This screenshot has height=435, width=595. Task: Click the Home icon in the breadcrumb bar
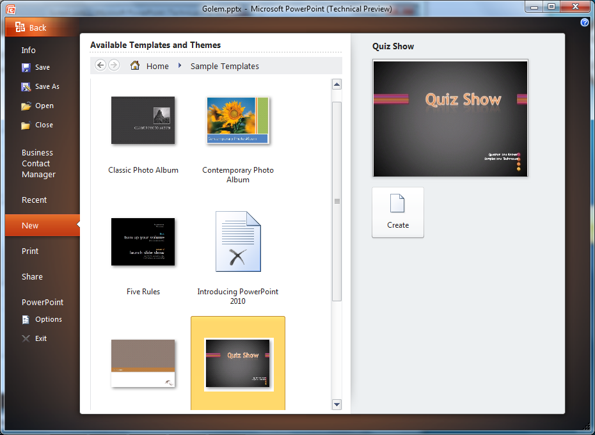(x=136, y=65)
